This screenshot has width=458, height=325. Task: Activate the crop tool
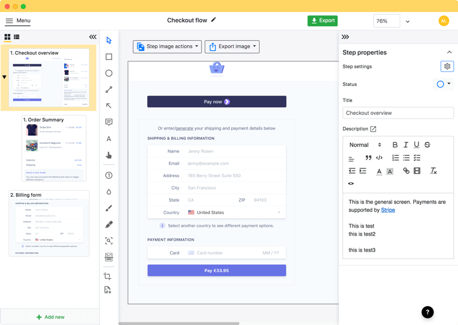(x=108, y=276)
